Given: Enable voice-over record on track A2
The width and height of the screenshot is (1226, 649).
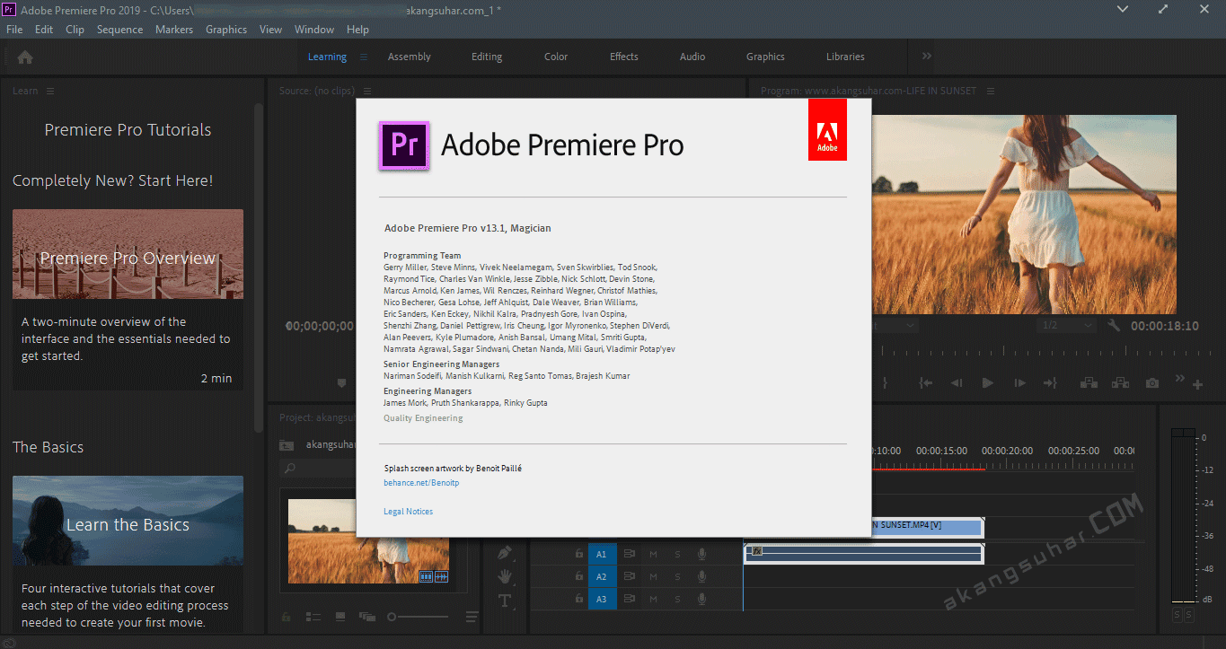Looking at the screenshot, I should pos(702,576).
